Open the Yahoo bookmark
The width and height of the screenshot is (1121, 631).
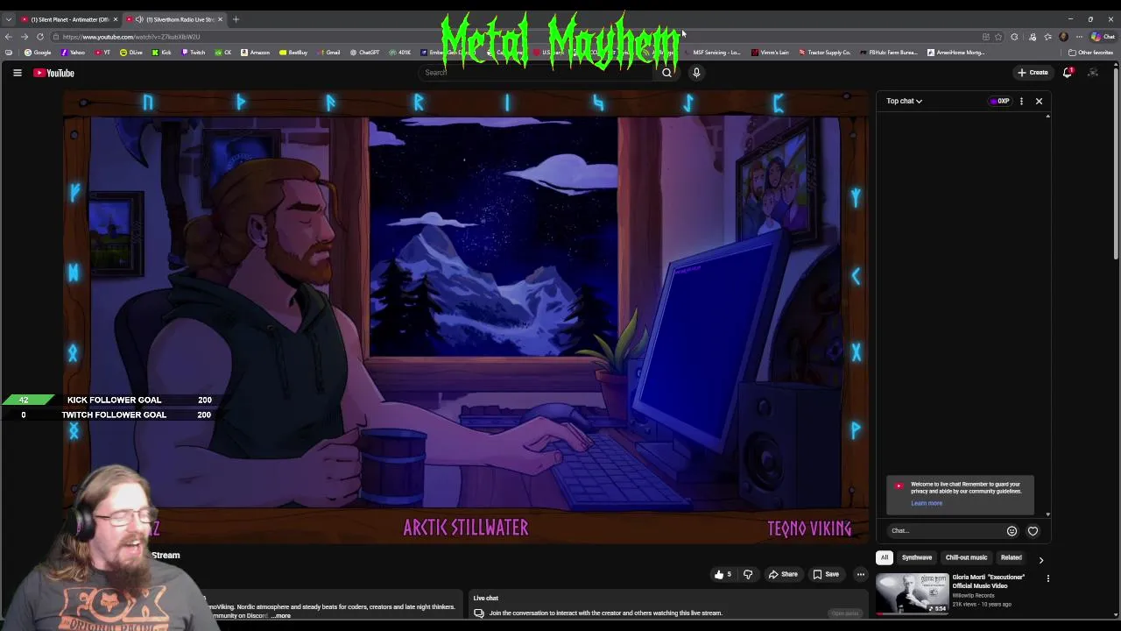pos(73,53)
